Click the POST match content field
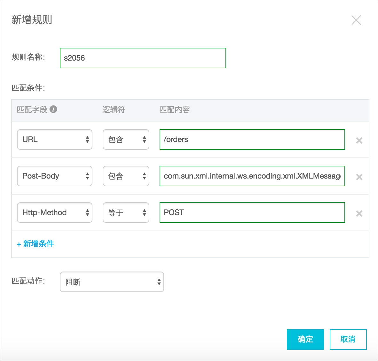378x361 pixels. [x=252, y=213]
